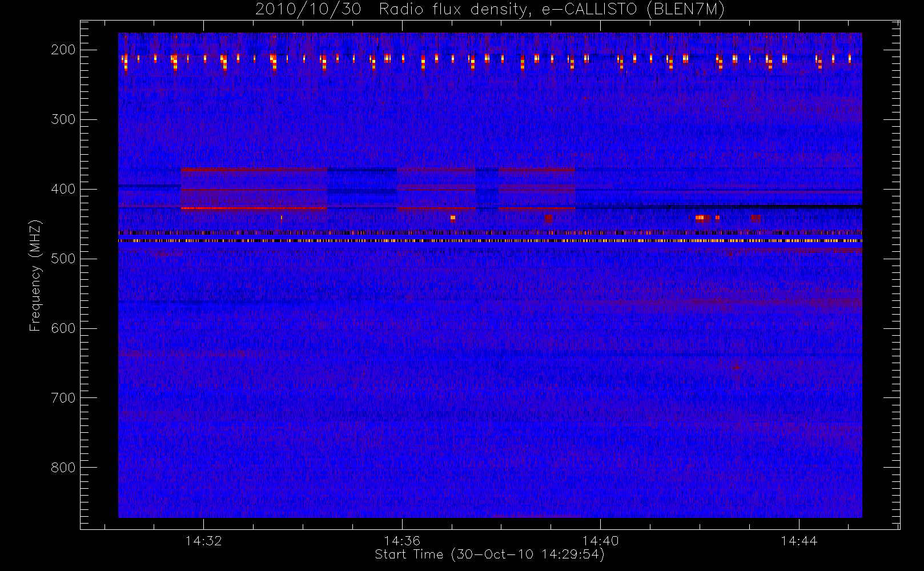Image resolution: width=924 pixels, height=571 pixels.
Task: Click the plot title text 'Radio flux density, e-CALLISTO (BLEN7M)'
Action: click(551, 10)
